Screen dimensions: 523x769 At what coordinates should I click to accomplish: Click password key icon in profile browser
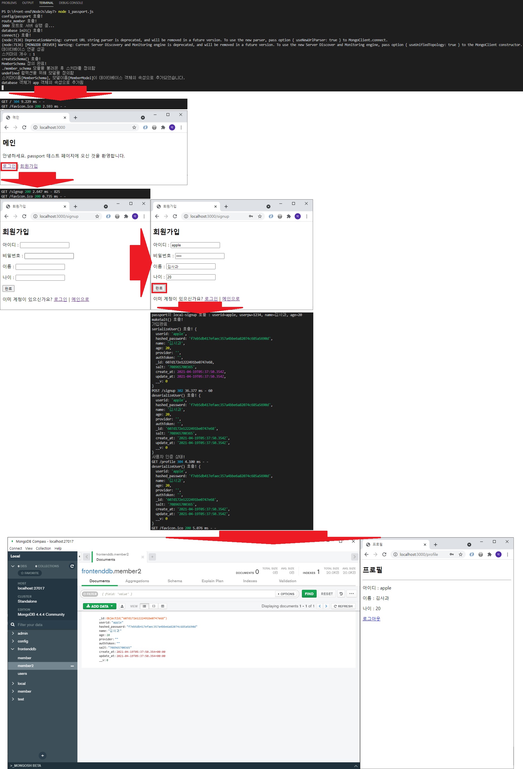point(452,554)
